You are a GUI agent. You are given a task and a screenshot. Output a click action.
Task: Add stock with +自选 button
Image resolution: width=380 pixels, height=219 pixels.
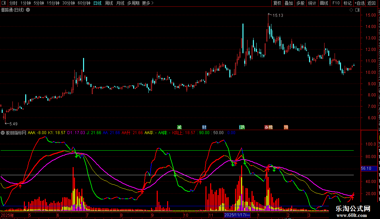pyautogui.click(x=359, y=3)
